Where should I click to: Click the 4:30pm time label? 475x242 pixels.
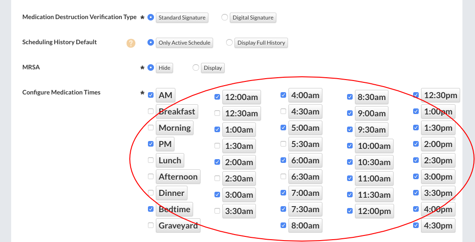[438, 225]
